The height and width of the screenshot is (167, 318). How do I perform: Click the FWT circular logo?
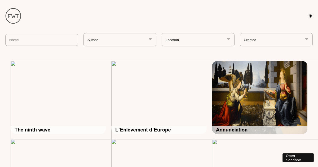click(13, 16)
